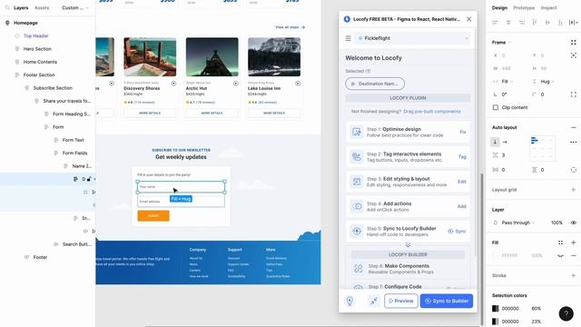The image size is (581, 327).
Task: Click the Destination Nam... selected chip
Action: coord(375,84)
